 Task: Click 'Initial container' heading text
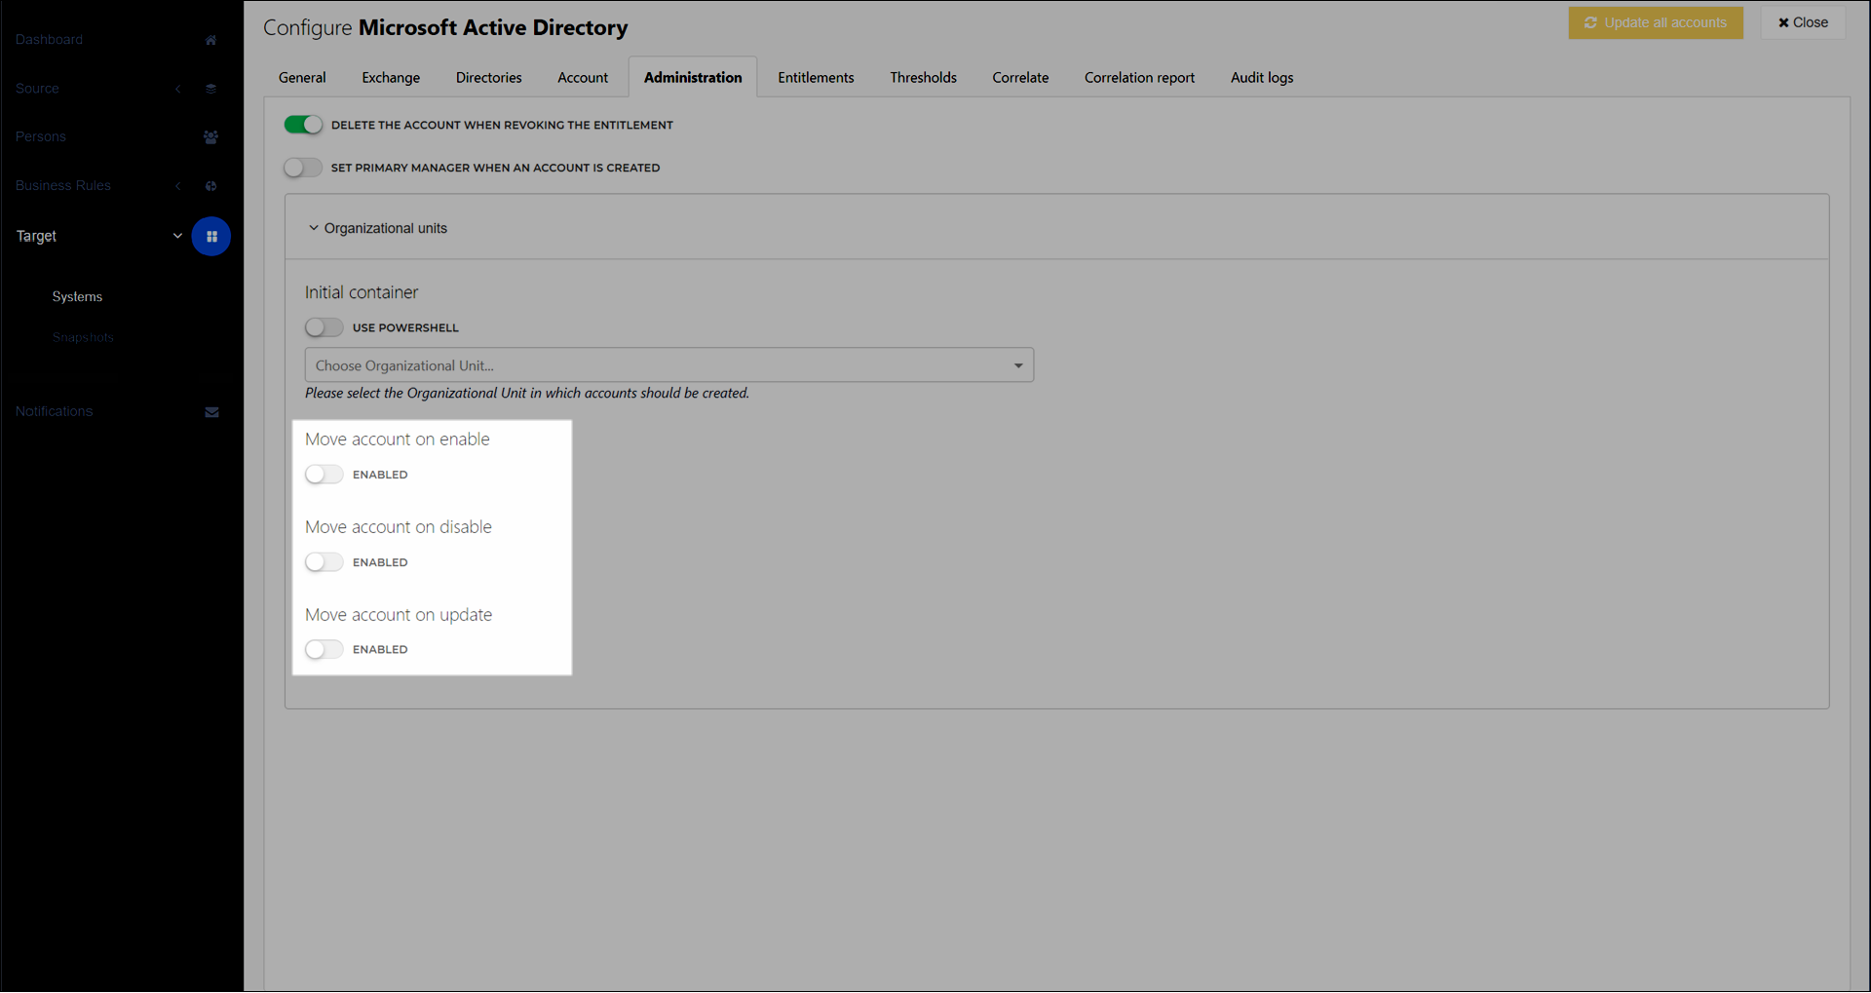point(362,292)
